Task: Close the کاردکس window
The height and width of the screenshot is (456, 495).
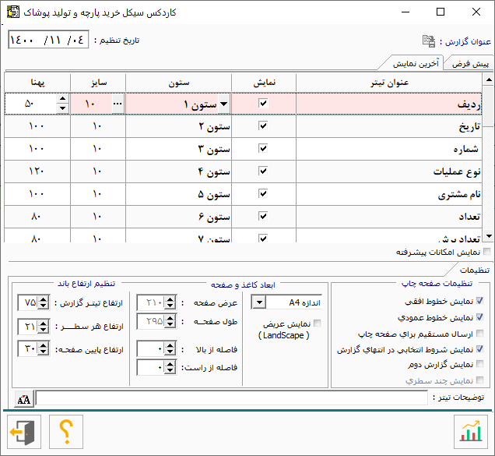Action: point(476,12)
